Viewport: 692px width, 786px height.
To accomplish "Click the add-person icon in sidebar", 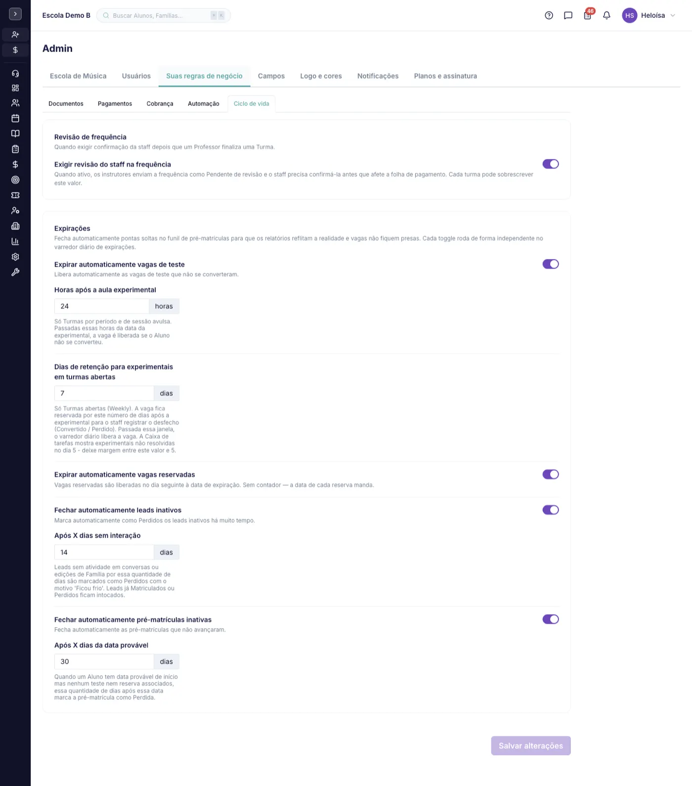I will (x=15, y=35).
